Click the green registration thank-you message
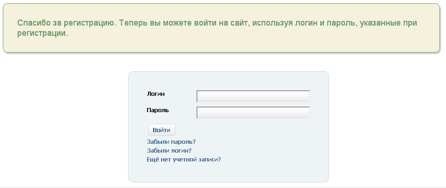This screenshot has height=188, width=446. pos(217,28)
